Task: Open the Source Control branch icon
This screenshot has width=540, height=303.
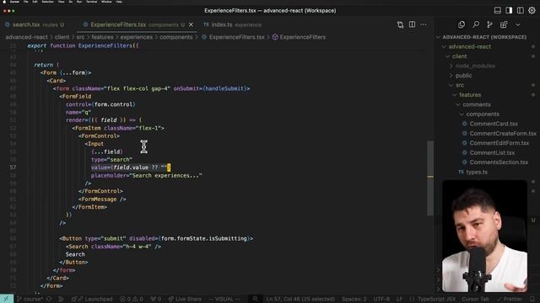Action: 489,24
